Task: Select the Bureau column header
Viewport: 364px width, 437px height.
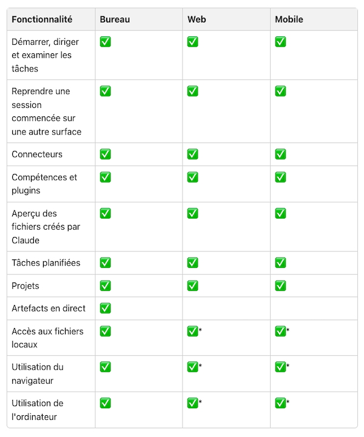Action: coord(115,19)
